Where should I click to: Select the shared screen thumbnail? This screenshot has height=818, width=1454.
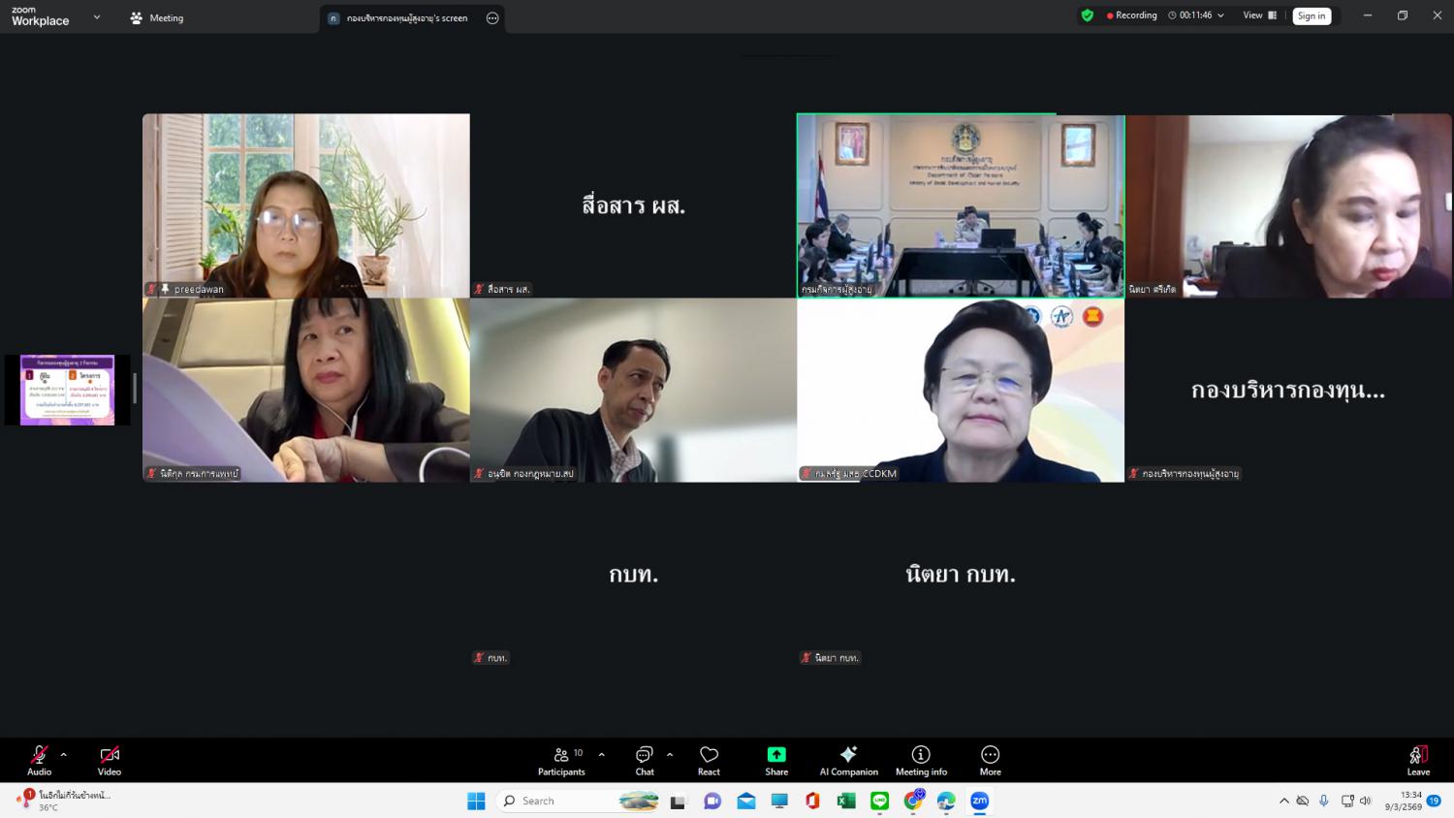point(67,390)
